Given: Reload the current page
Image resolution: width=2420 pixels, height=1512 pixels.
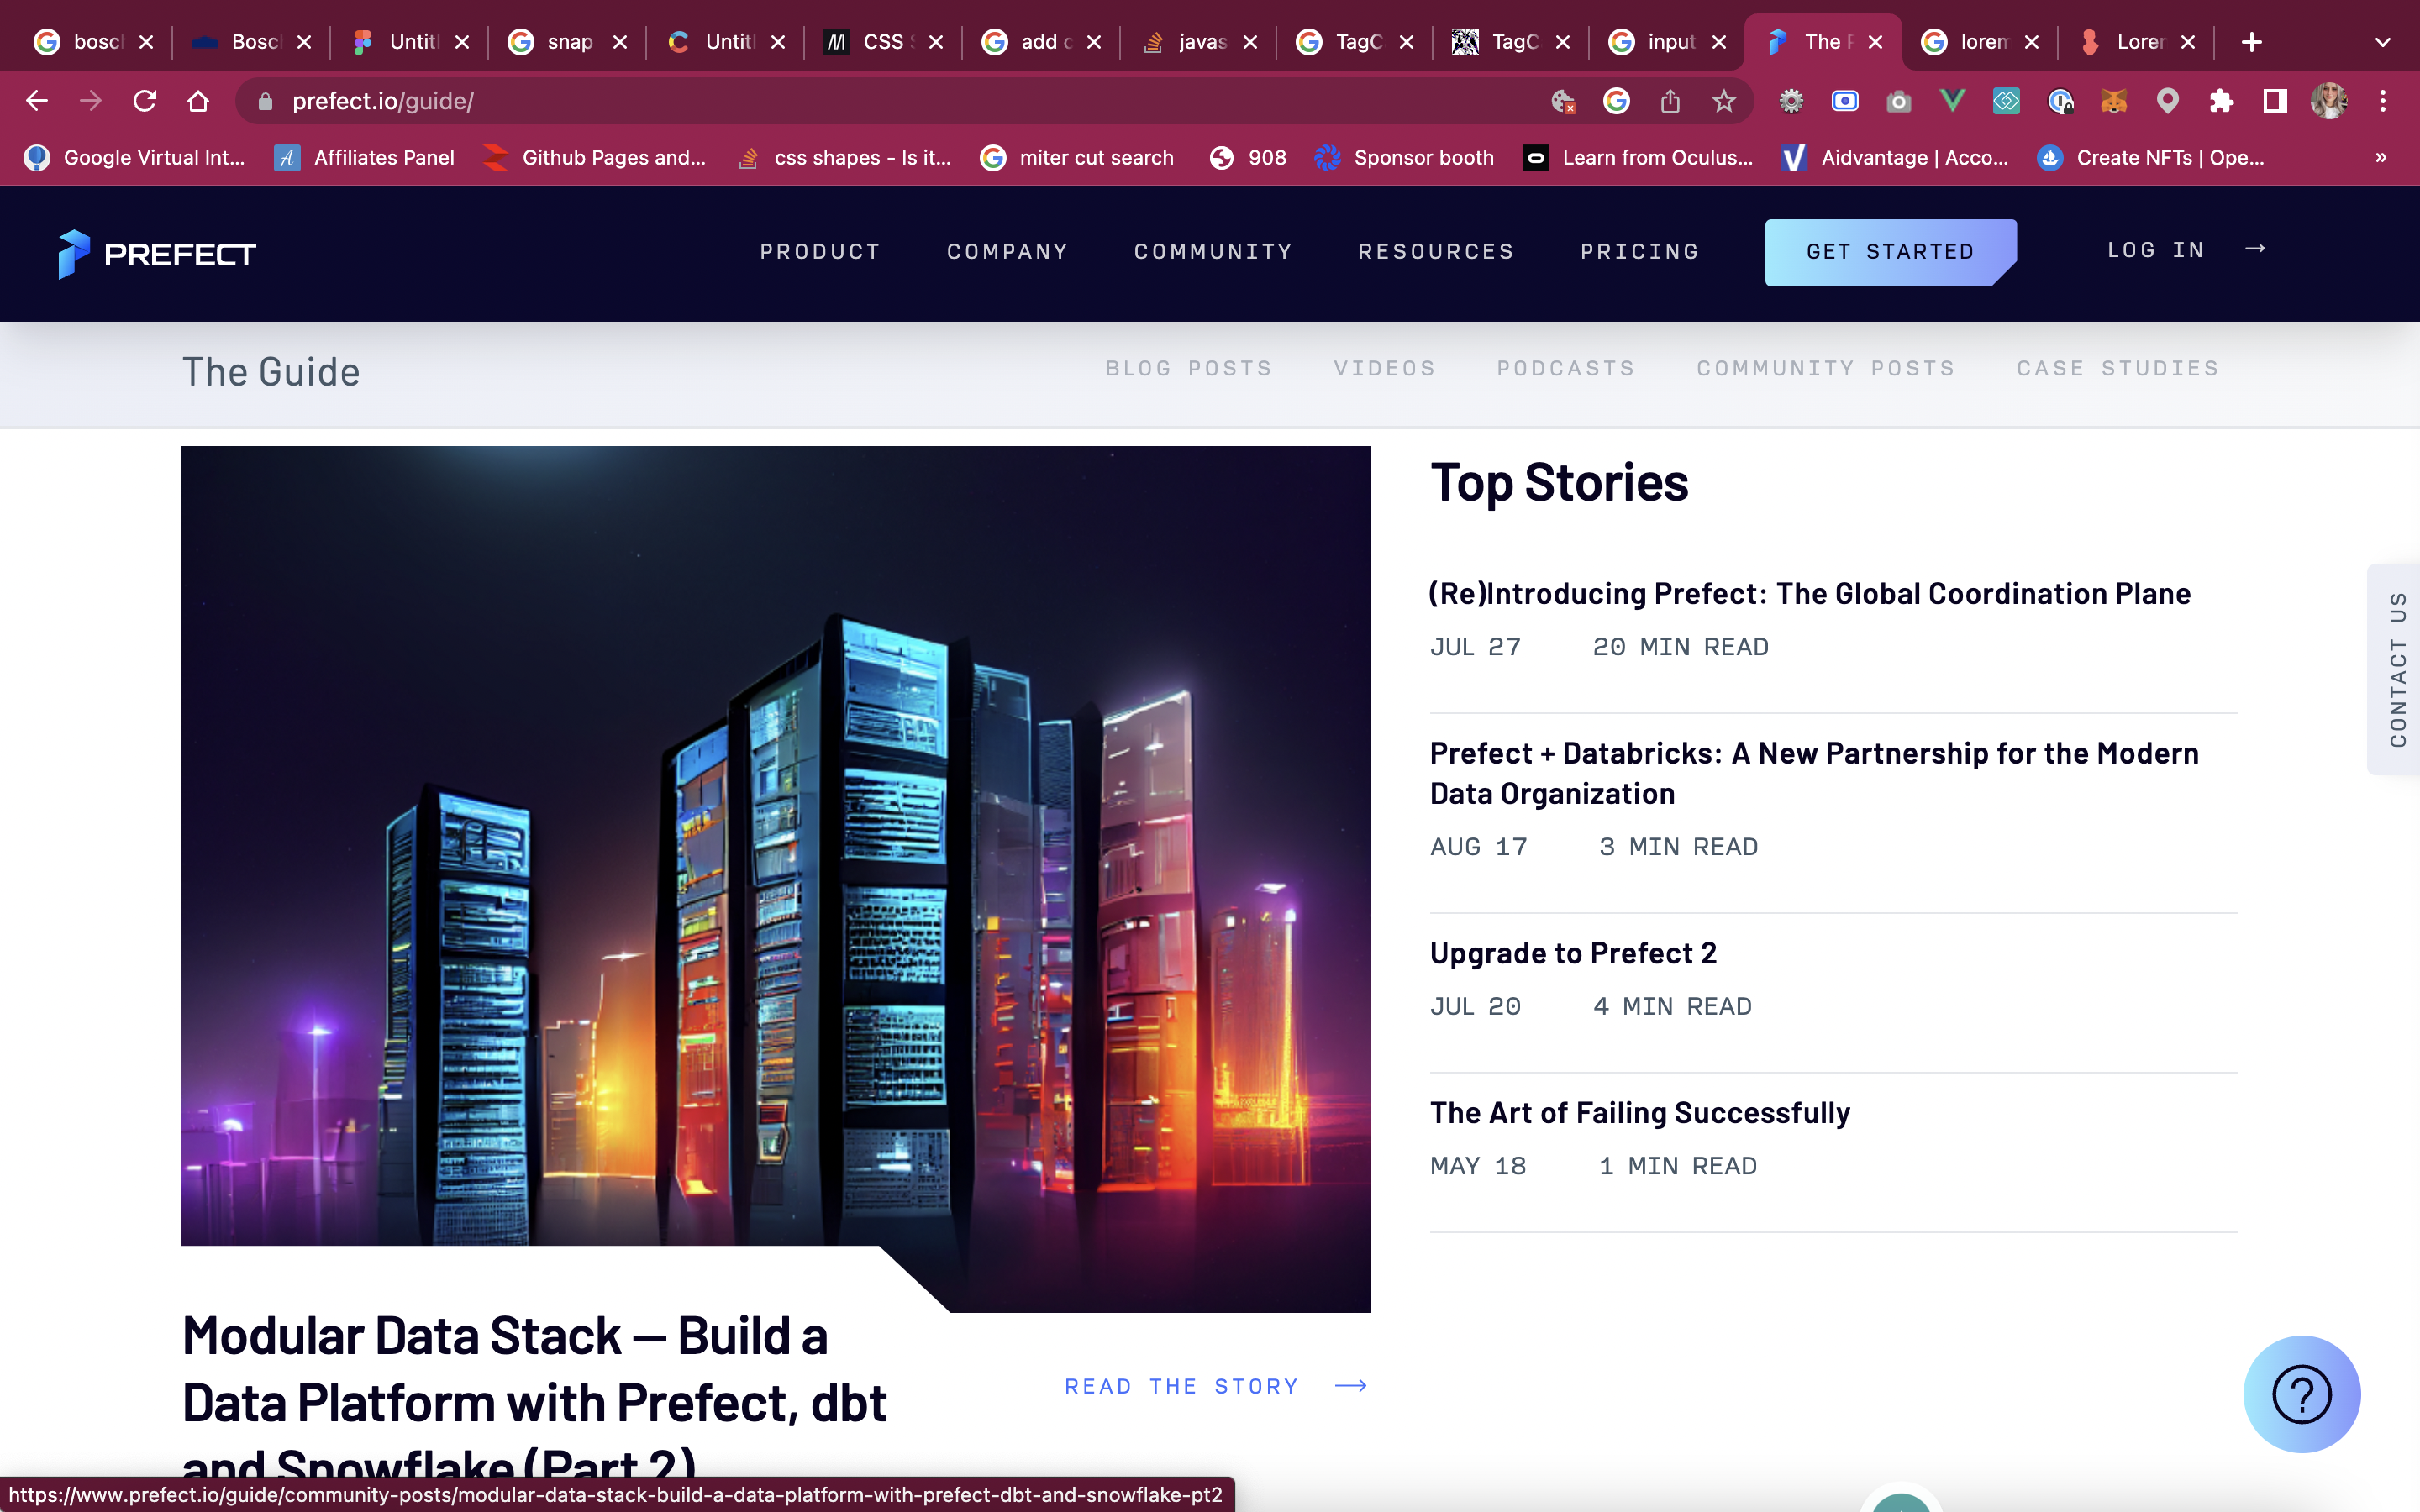Looking at the screenshot, I should click(x=145, y=101).
